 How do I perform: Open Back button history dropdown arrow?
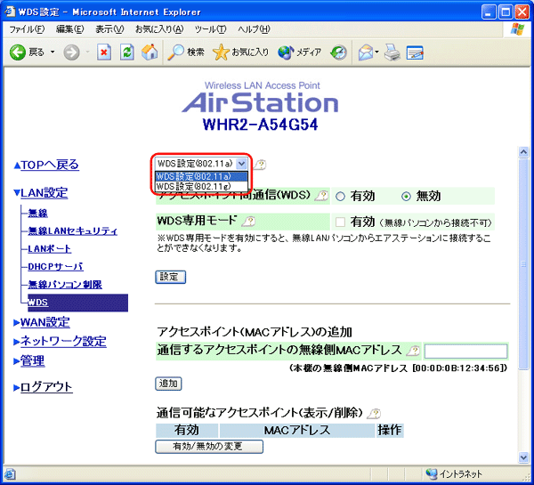[x=53, y=53]
